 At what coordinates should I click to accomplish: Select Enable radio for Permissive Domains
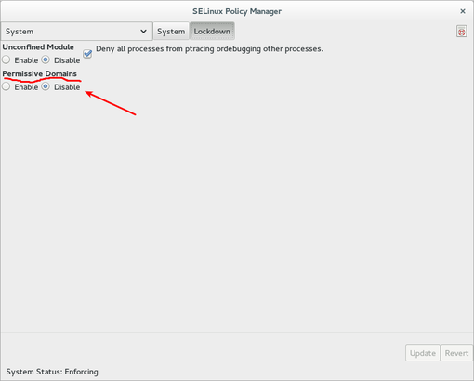(6, 86)
